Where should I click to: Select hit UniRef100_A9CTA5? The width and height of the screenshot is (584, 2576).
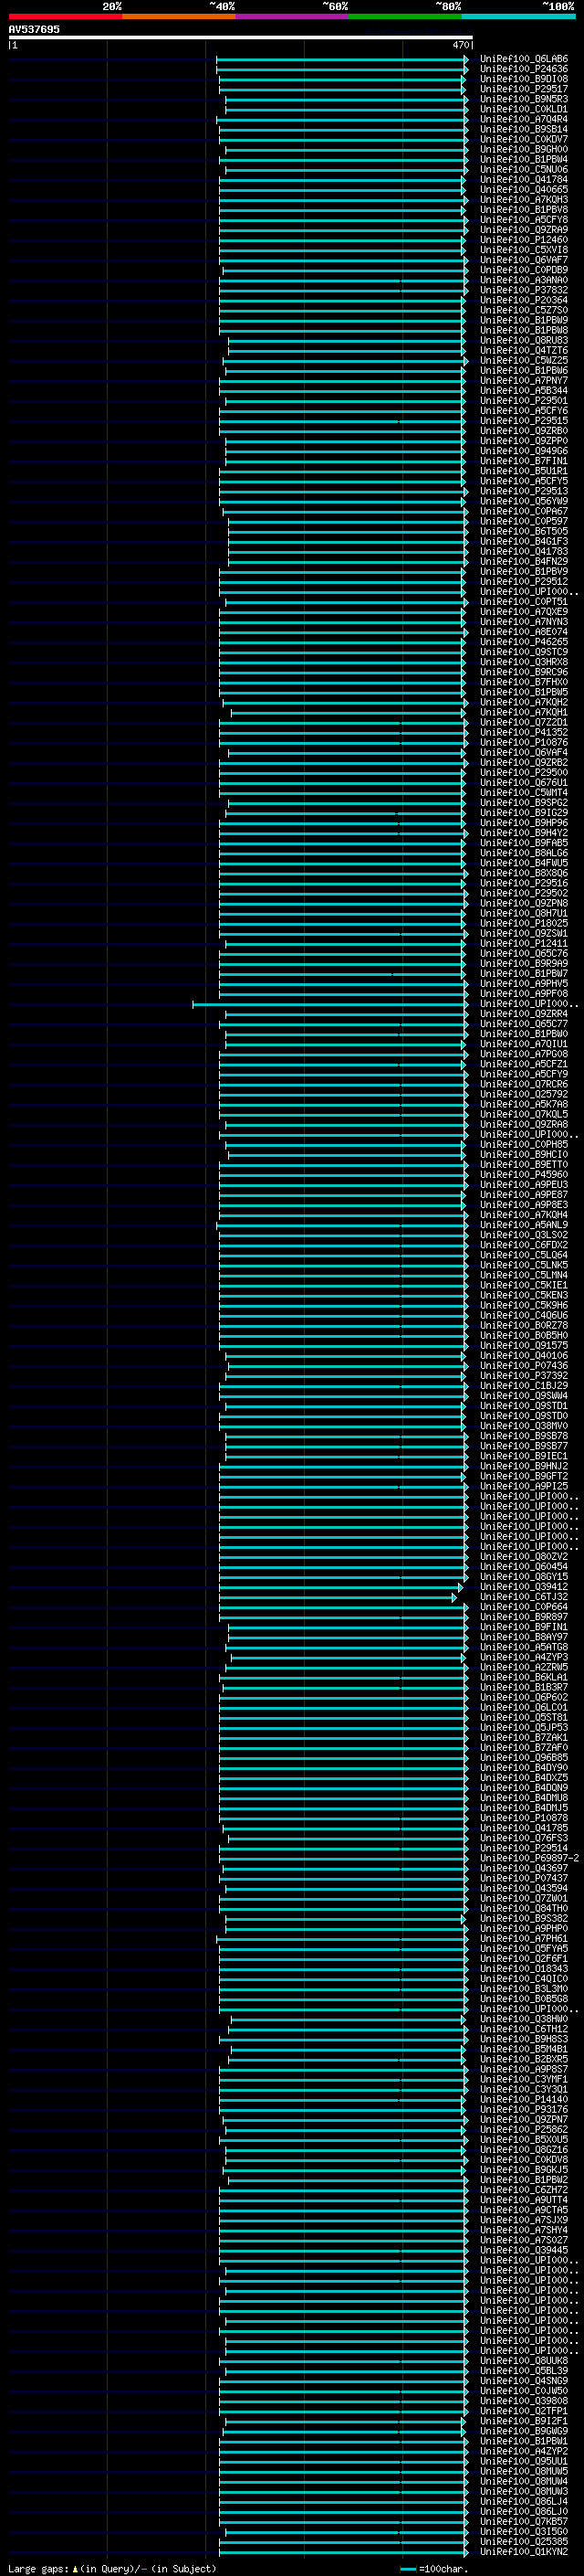point(524,2210)
